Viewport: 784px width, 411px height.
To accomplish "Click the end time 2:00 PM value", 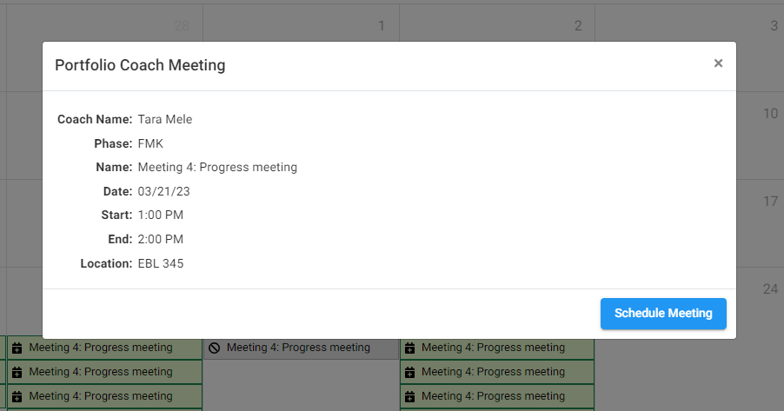I will click(161, 239).
